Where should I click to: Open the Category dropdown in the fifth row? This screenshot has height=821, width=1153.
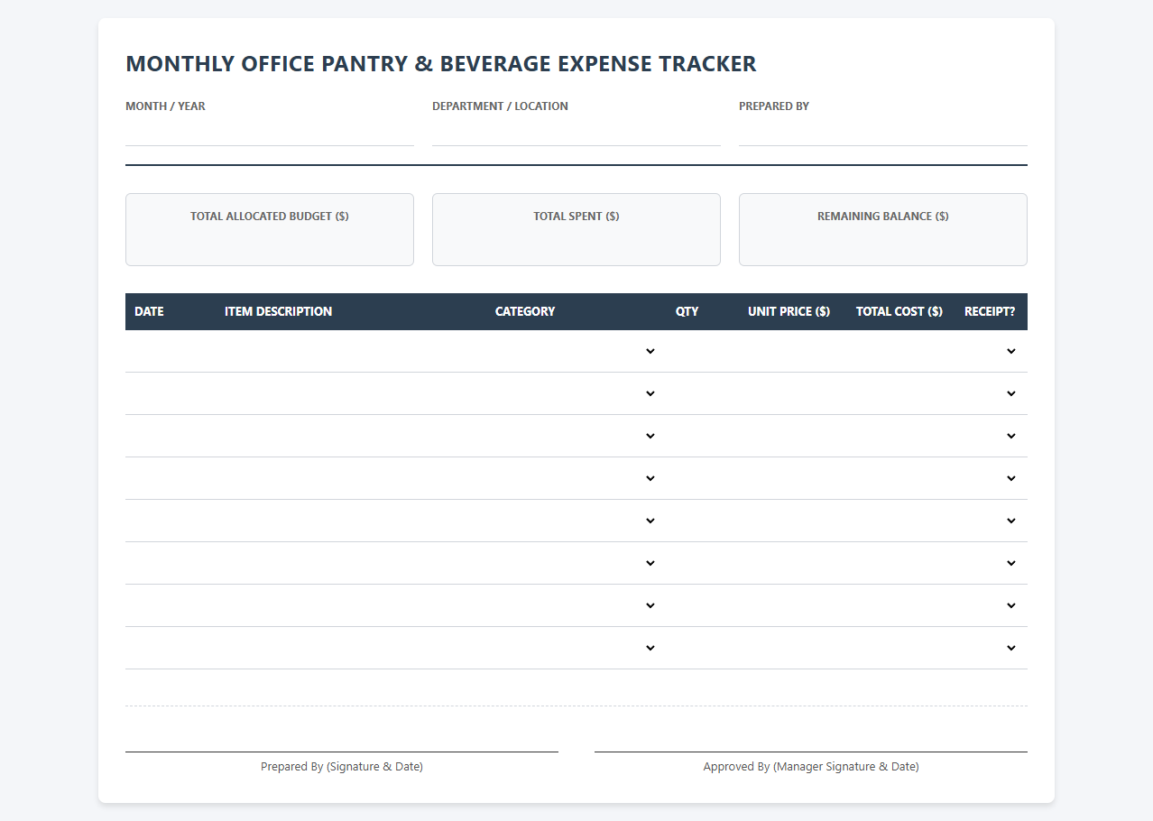pos(576,521)
